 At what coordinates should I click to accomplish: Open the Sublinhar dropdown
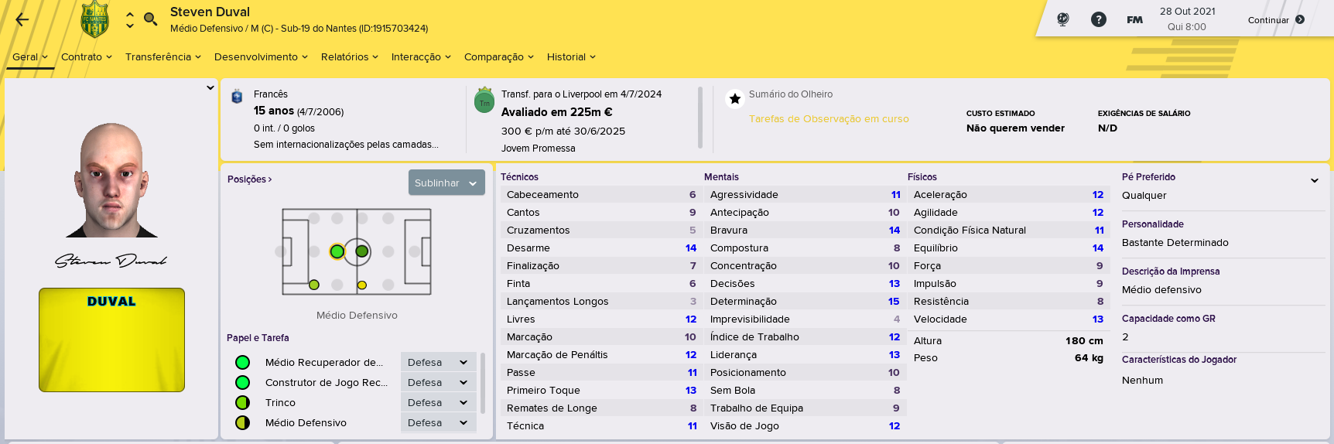click(x=446, y=183)
